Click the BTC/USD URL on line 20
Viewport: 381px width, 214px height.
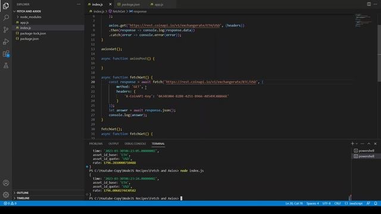211,82
